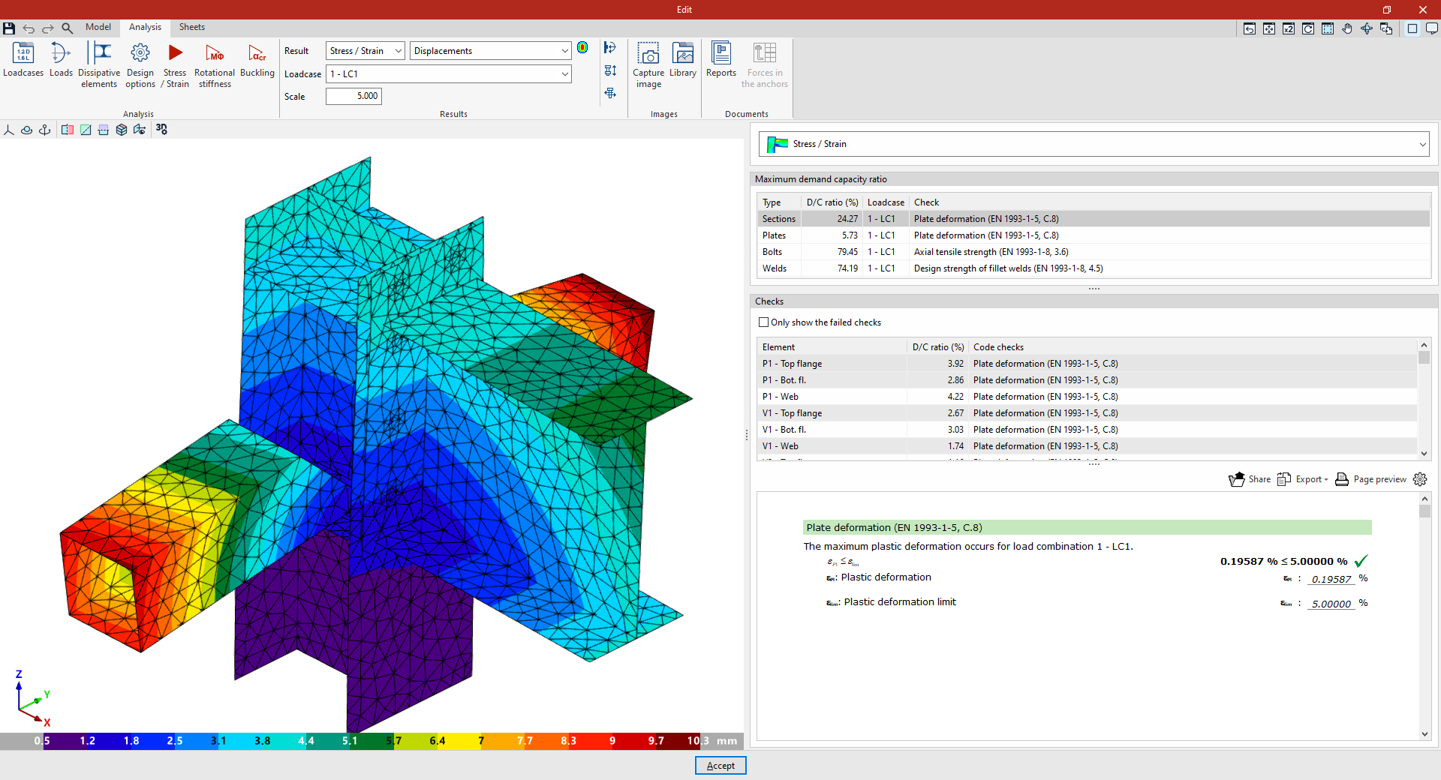Screen dimensions: 1441x780
Task: Click the Accept button
Action: (720, 766)
